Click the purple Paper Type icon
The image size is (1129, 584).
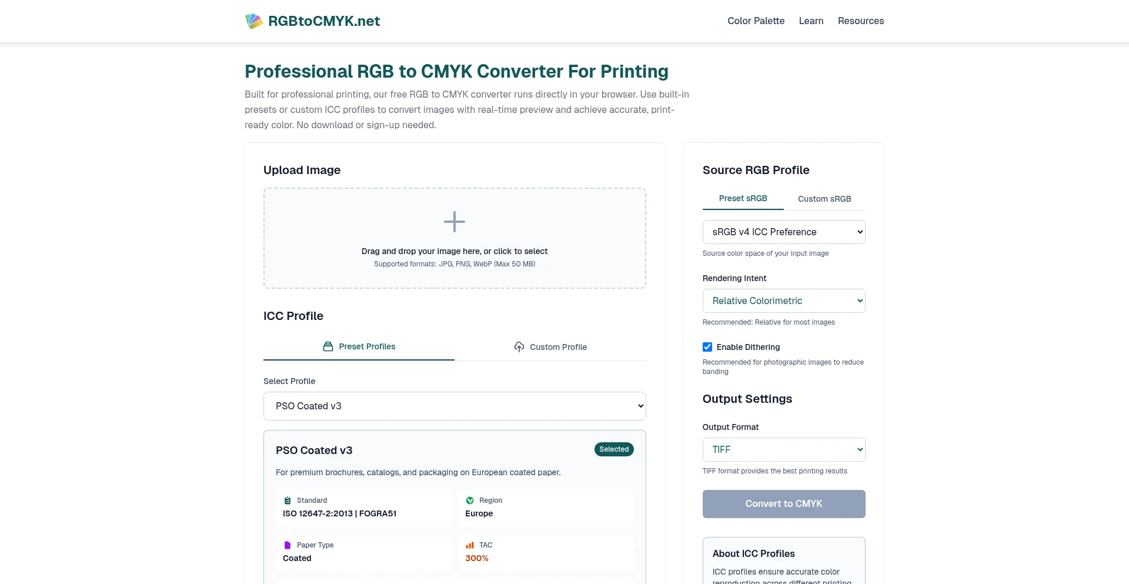[288, 545]
